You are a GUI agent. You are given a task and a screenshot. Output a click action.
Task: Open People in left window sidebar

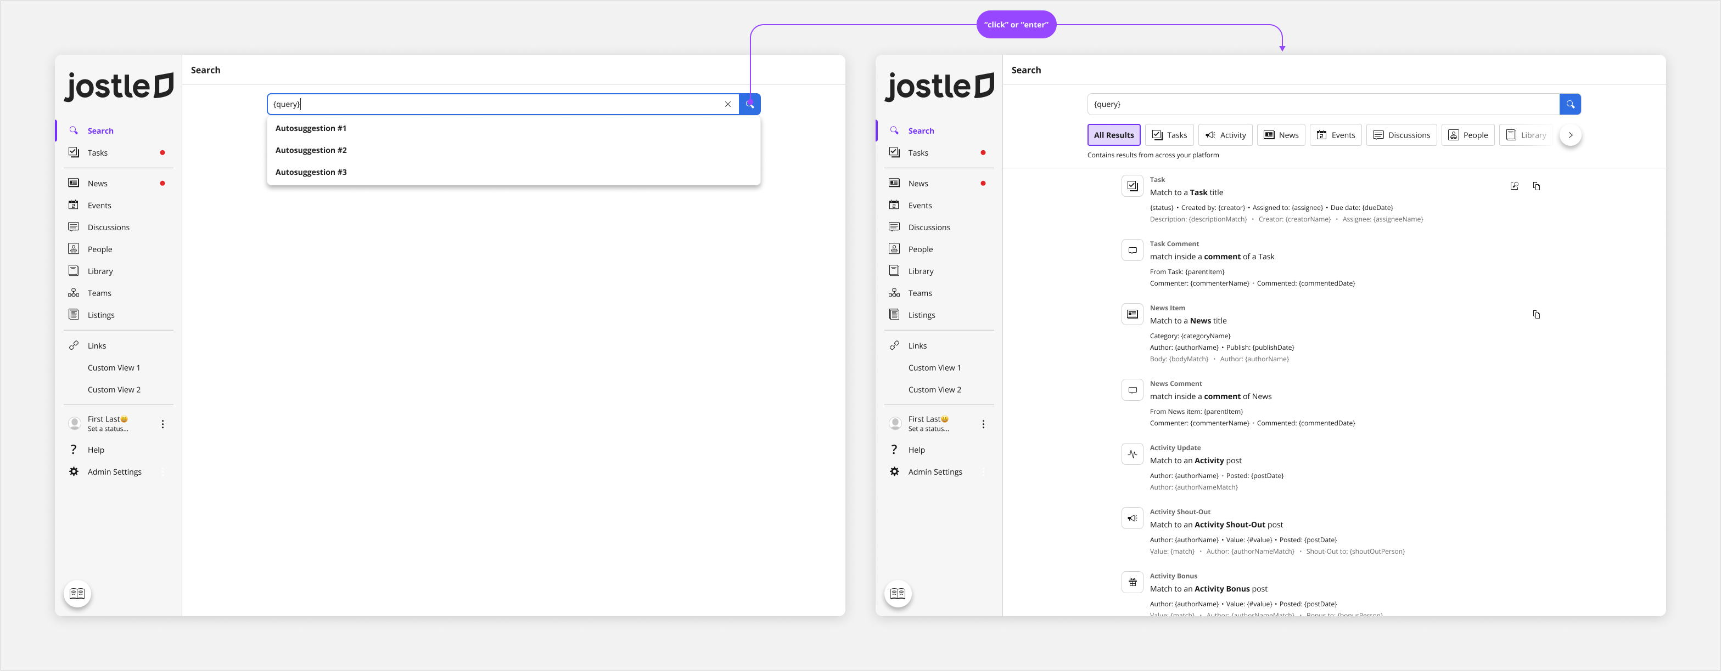[118, 249]
